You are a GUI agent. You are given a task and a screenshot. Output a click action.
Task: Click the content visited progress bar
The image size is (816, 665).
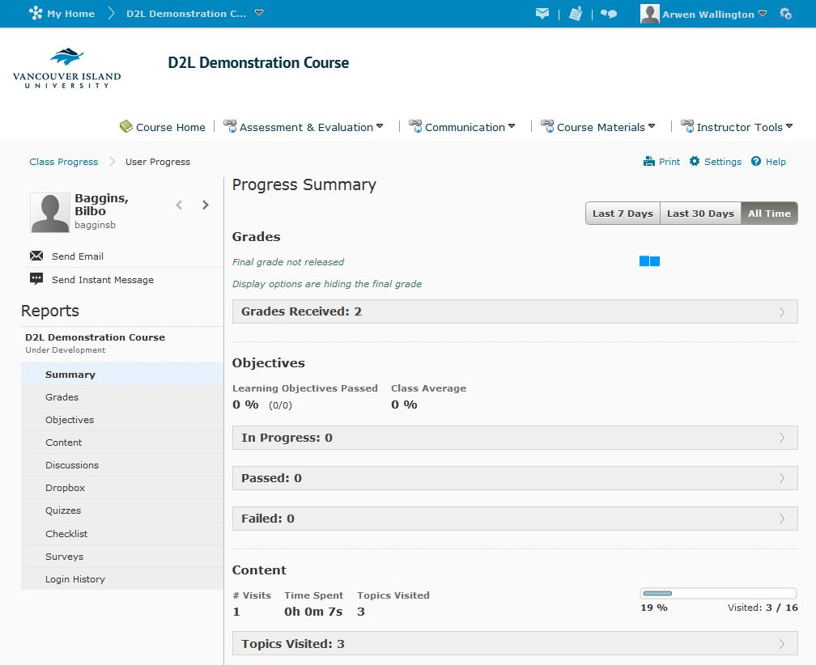tap(719, 593)
